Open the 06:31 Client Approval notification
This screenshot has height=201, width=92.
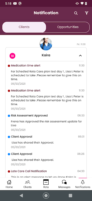click(x=46, y=142)
